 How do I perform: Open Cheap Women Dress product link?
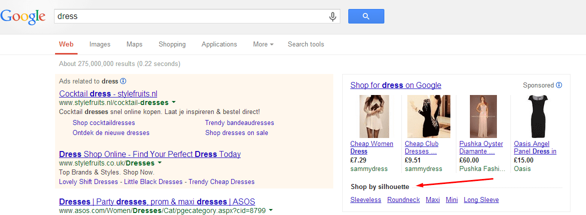coord(371,147)
